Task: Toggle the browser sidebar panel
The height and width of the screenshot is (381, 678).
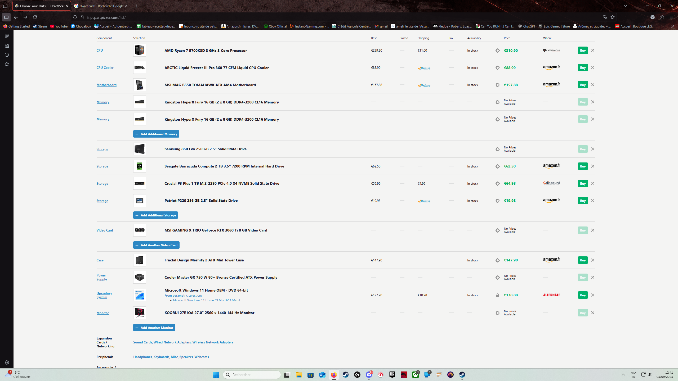Action: click(6, 17)
